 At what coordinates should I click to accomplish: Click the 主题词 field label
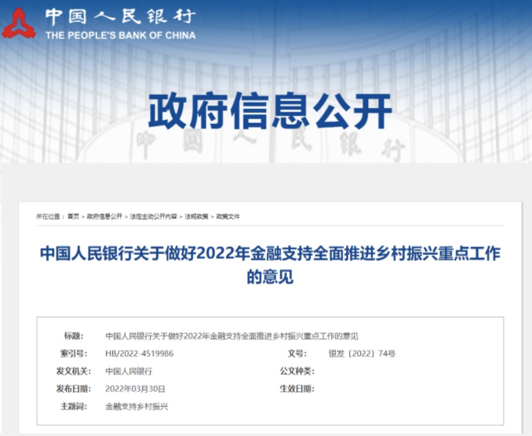tap(74, 406)
